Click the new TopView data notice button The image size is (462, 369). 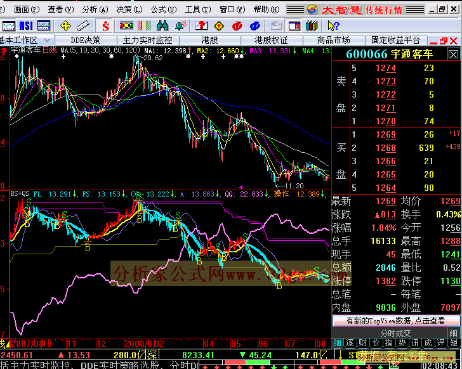395,320
